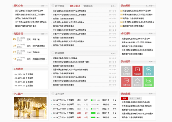Viewport: 172px width, 122px height.
Task: Open 通知公告 item 开展年全省信息化试点示范工作的通知
Action: 30,15
